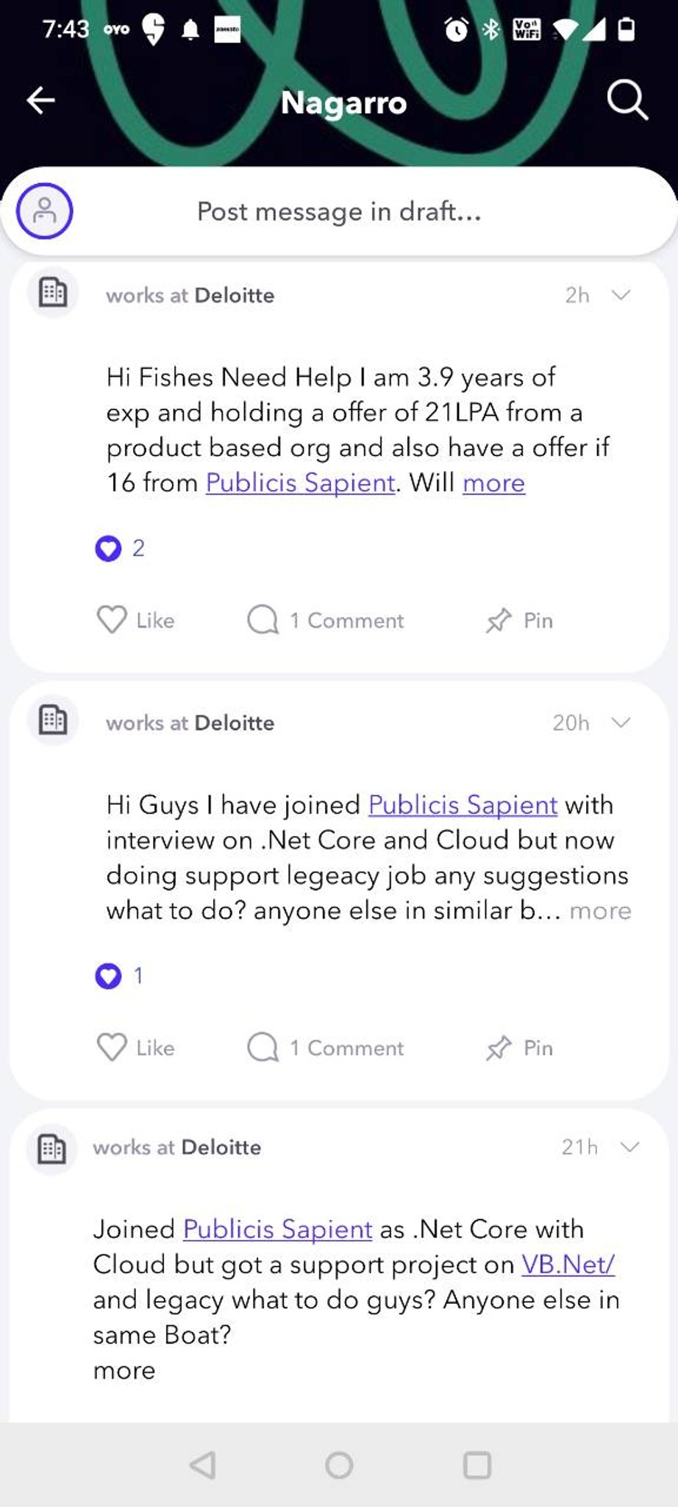Open Publicis Sapient link in the first post
678x1507 pixels.
[301, 483]
